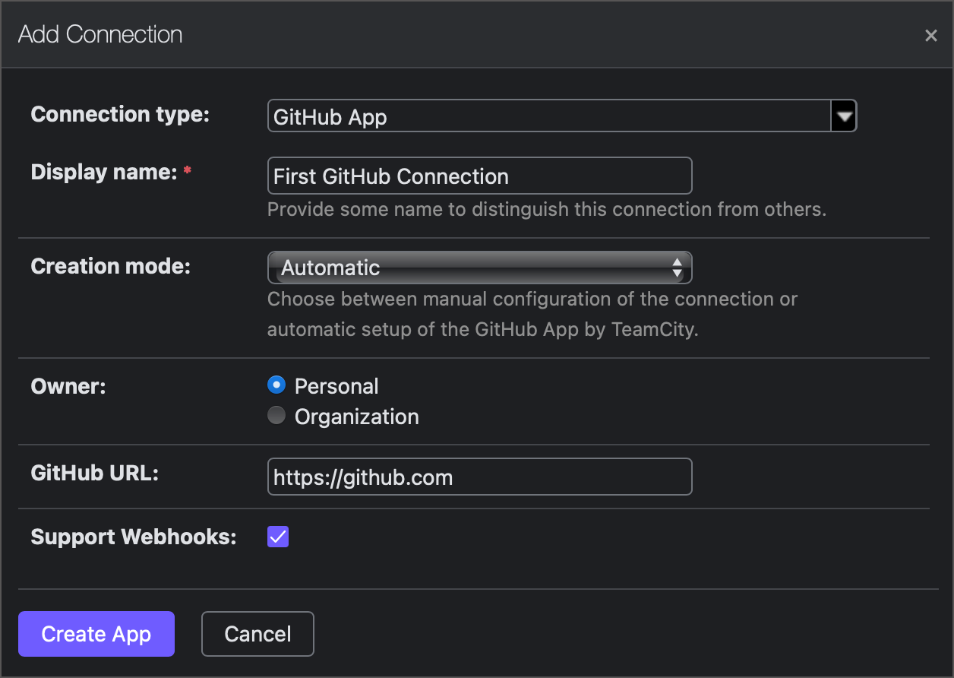Screen dimensions: 954x678
Task: Select the Organization owner radio button
Action: point(276,416)
